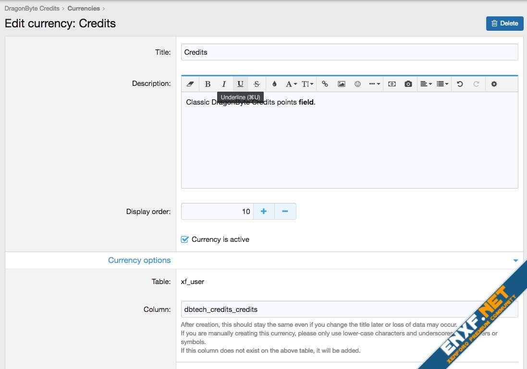
Task: Click the Remove formatting eraser icon
Action: coord(190,84)
